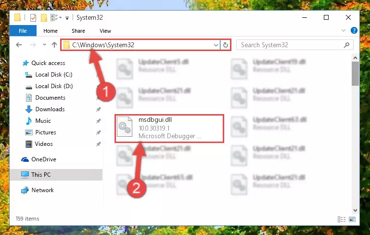Open Documents in the sidebar
This screenshot has width=370, height=235.
click(x=50, y=98)
